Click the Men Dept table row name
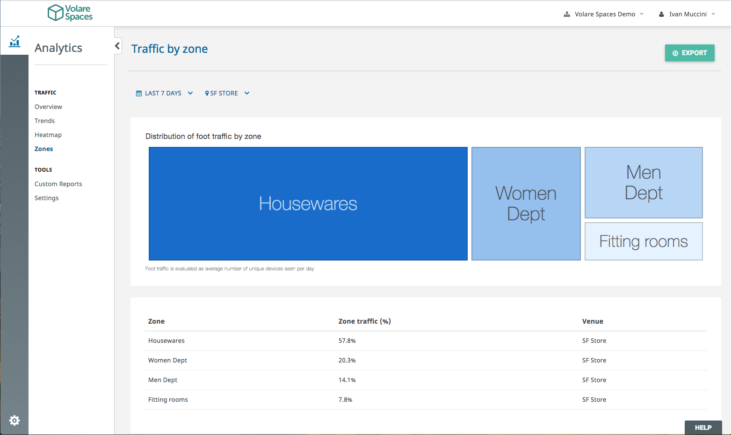This screenshot has height=435, width=731. (x=163, y=380)
